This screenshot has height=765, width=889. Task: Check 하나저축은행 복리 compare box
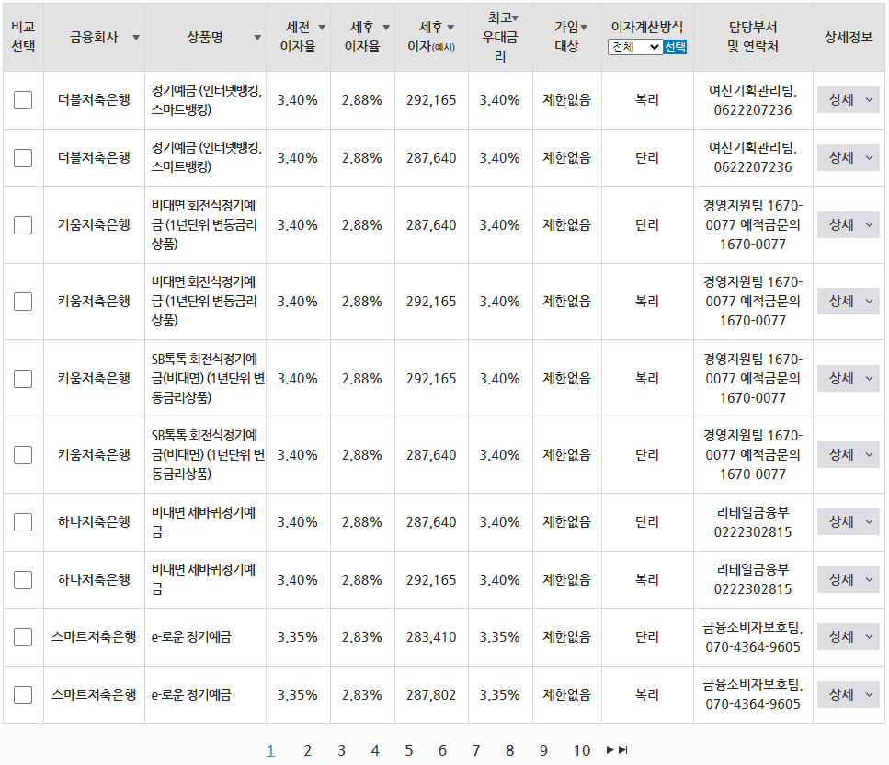click(x=23, y=579)
